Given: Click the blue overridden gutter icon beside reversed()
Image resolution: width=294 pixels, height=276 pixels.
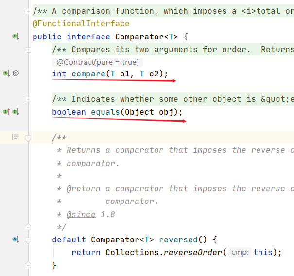Looking at the screenshot, I should point(16,239).
